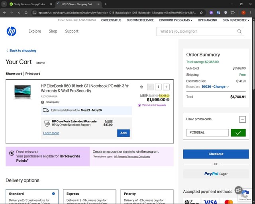
Task: Select Standard delivery option
Action: coord(32,196)
